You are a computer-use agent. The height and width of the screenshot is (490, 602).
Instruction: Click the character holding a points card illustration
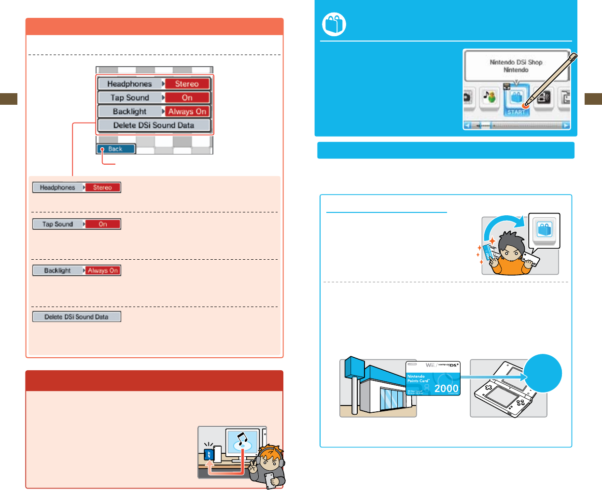(512, 252)
